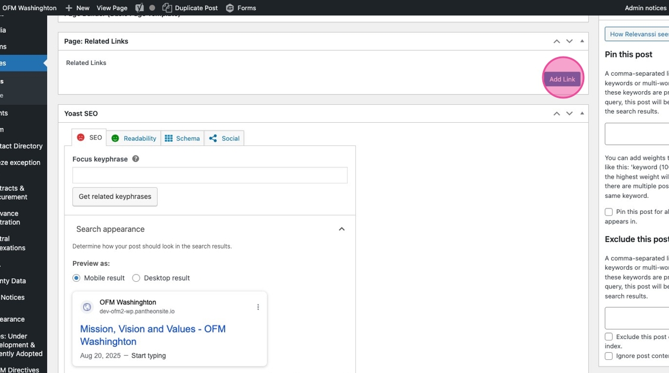The width and height of the screenshot is (669, 373).
Task: Select Mobile result preview option
Action: [76, 278]
